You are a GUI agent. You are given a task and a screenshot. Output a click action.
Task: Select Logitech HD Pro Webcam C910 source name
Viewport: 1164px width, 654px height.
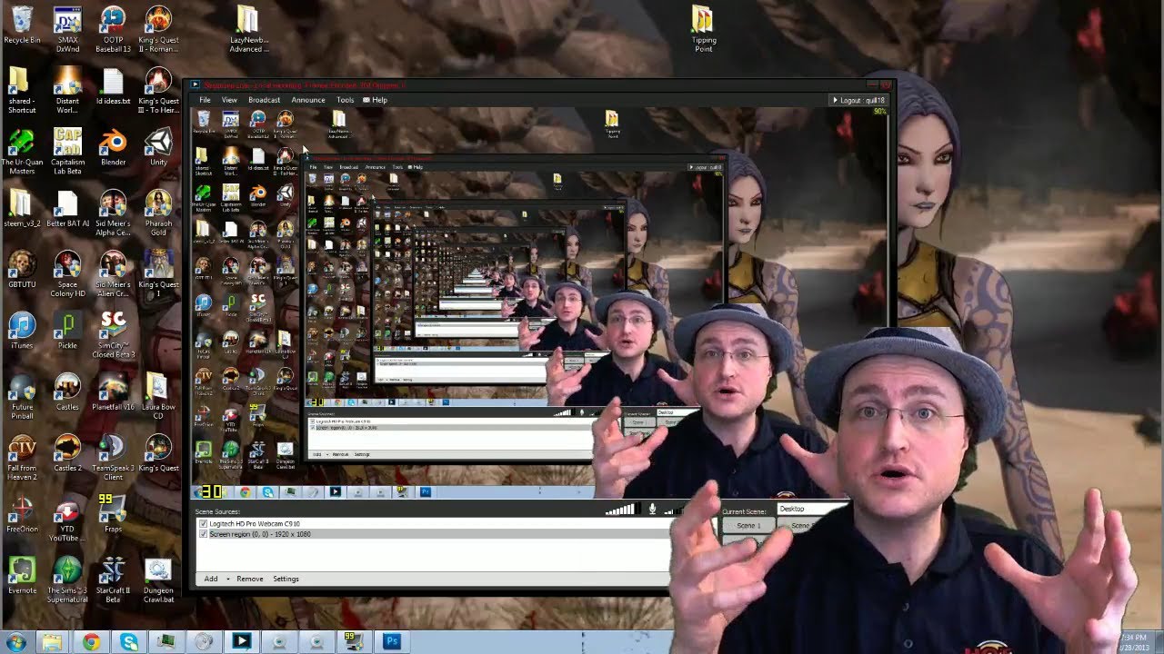tap(254, 524)
